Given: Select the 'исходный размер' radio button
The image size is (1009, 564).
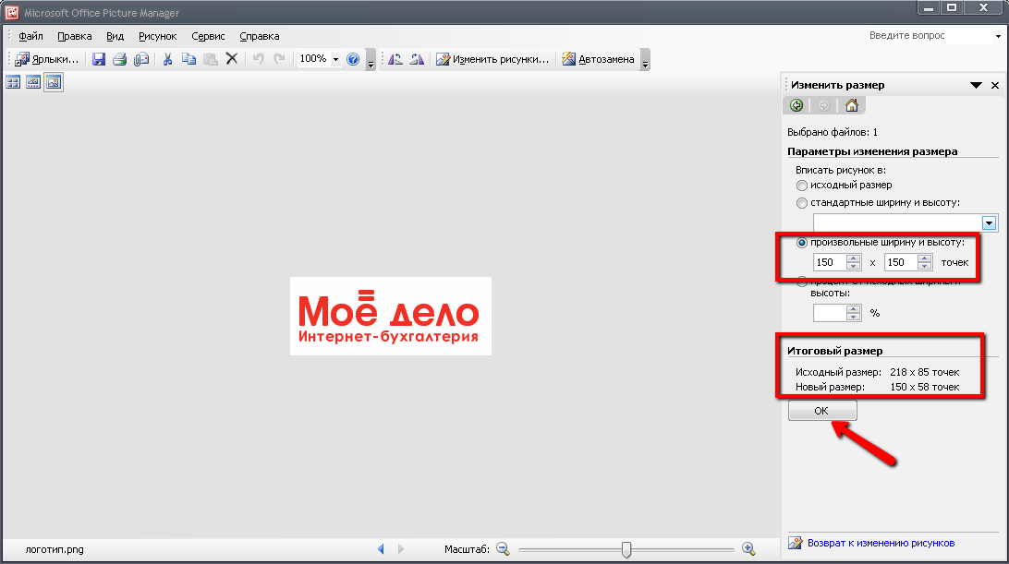Looking at the screenshot, I should point(801,186).
